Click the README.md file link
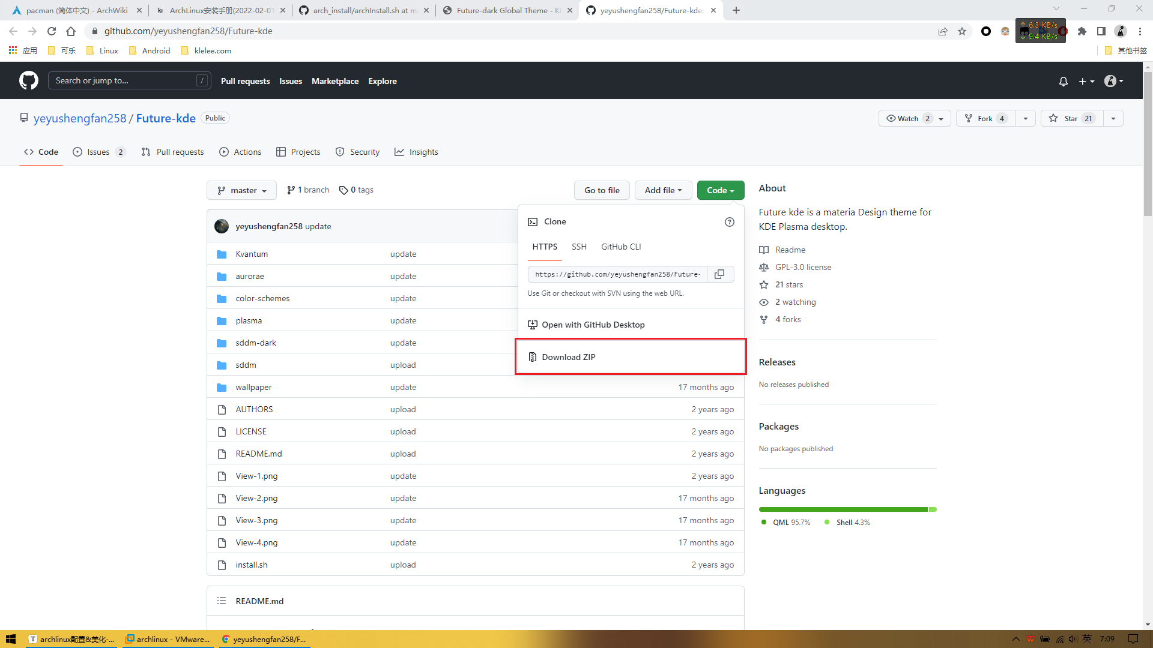Screen dimensions: 1153x648 pyautogui.click(x=258, y=454)
